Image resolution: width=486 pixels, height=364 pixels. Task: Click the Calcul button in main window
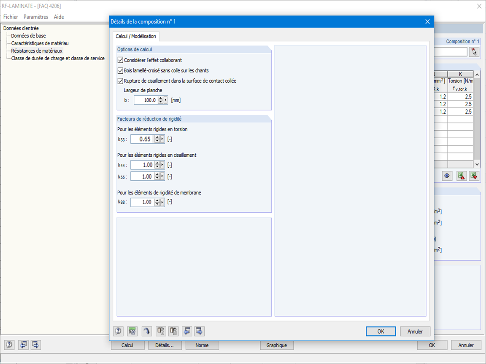(127, 345)
